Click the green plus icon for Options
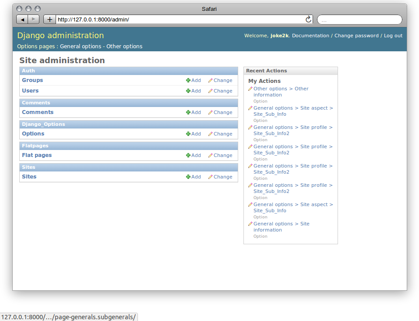Screen dimensions: 419x321 tap(188, 134)
